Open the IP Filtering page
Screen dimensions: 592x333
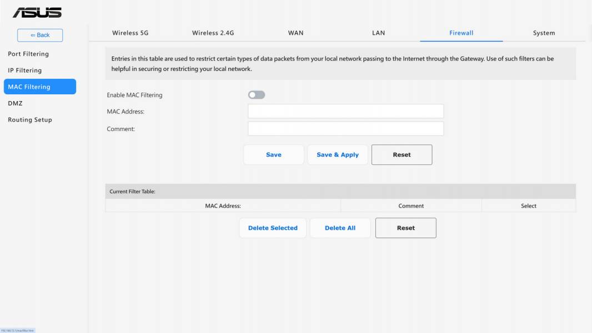25,70
